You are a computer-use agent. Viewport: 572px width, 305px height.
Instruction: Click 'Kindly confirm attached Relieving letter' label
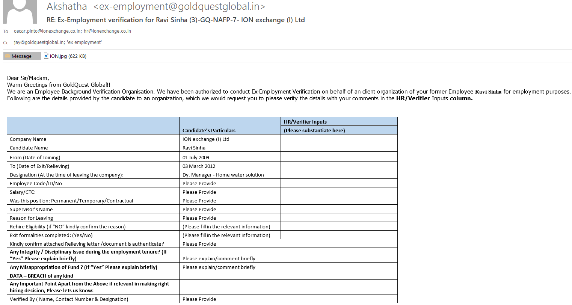tap(87, 244)
